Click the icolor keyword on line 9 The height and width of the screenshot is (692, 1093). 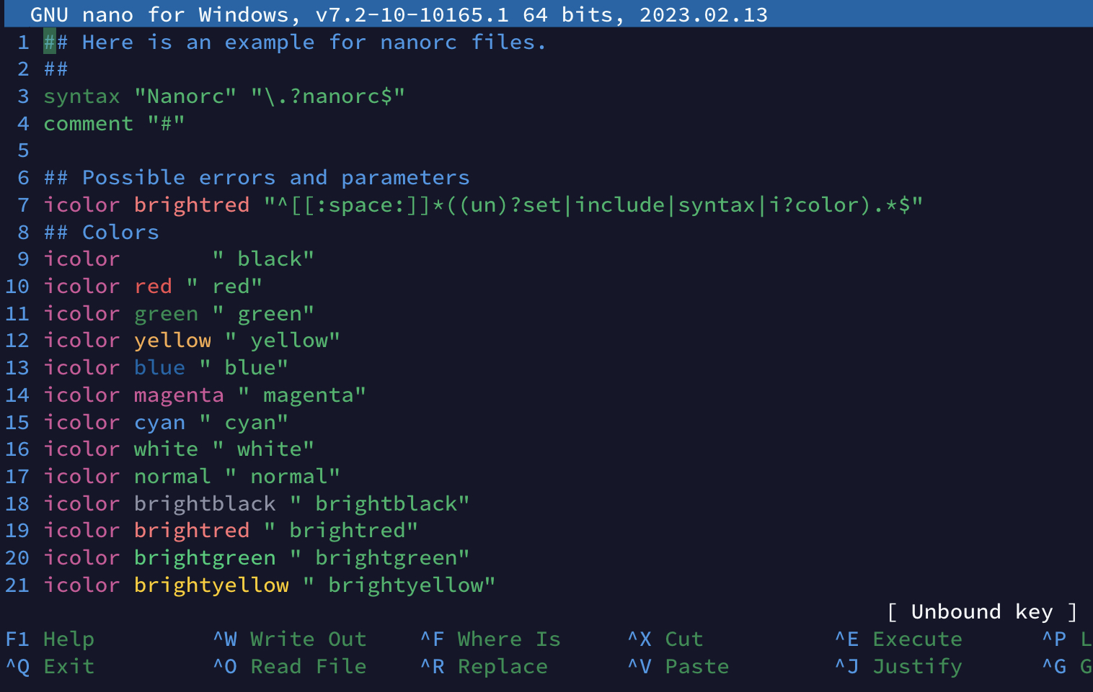81,259
